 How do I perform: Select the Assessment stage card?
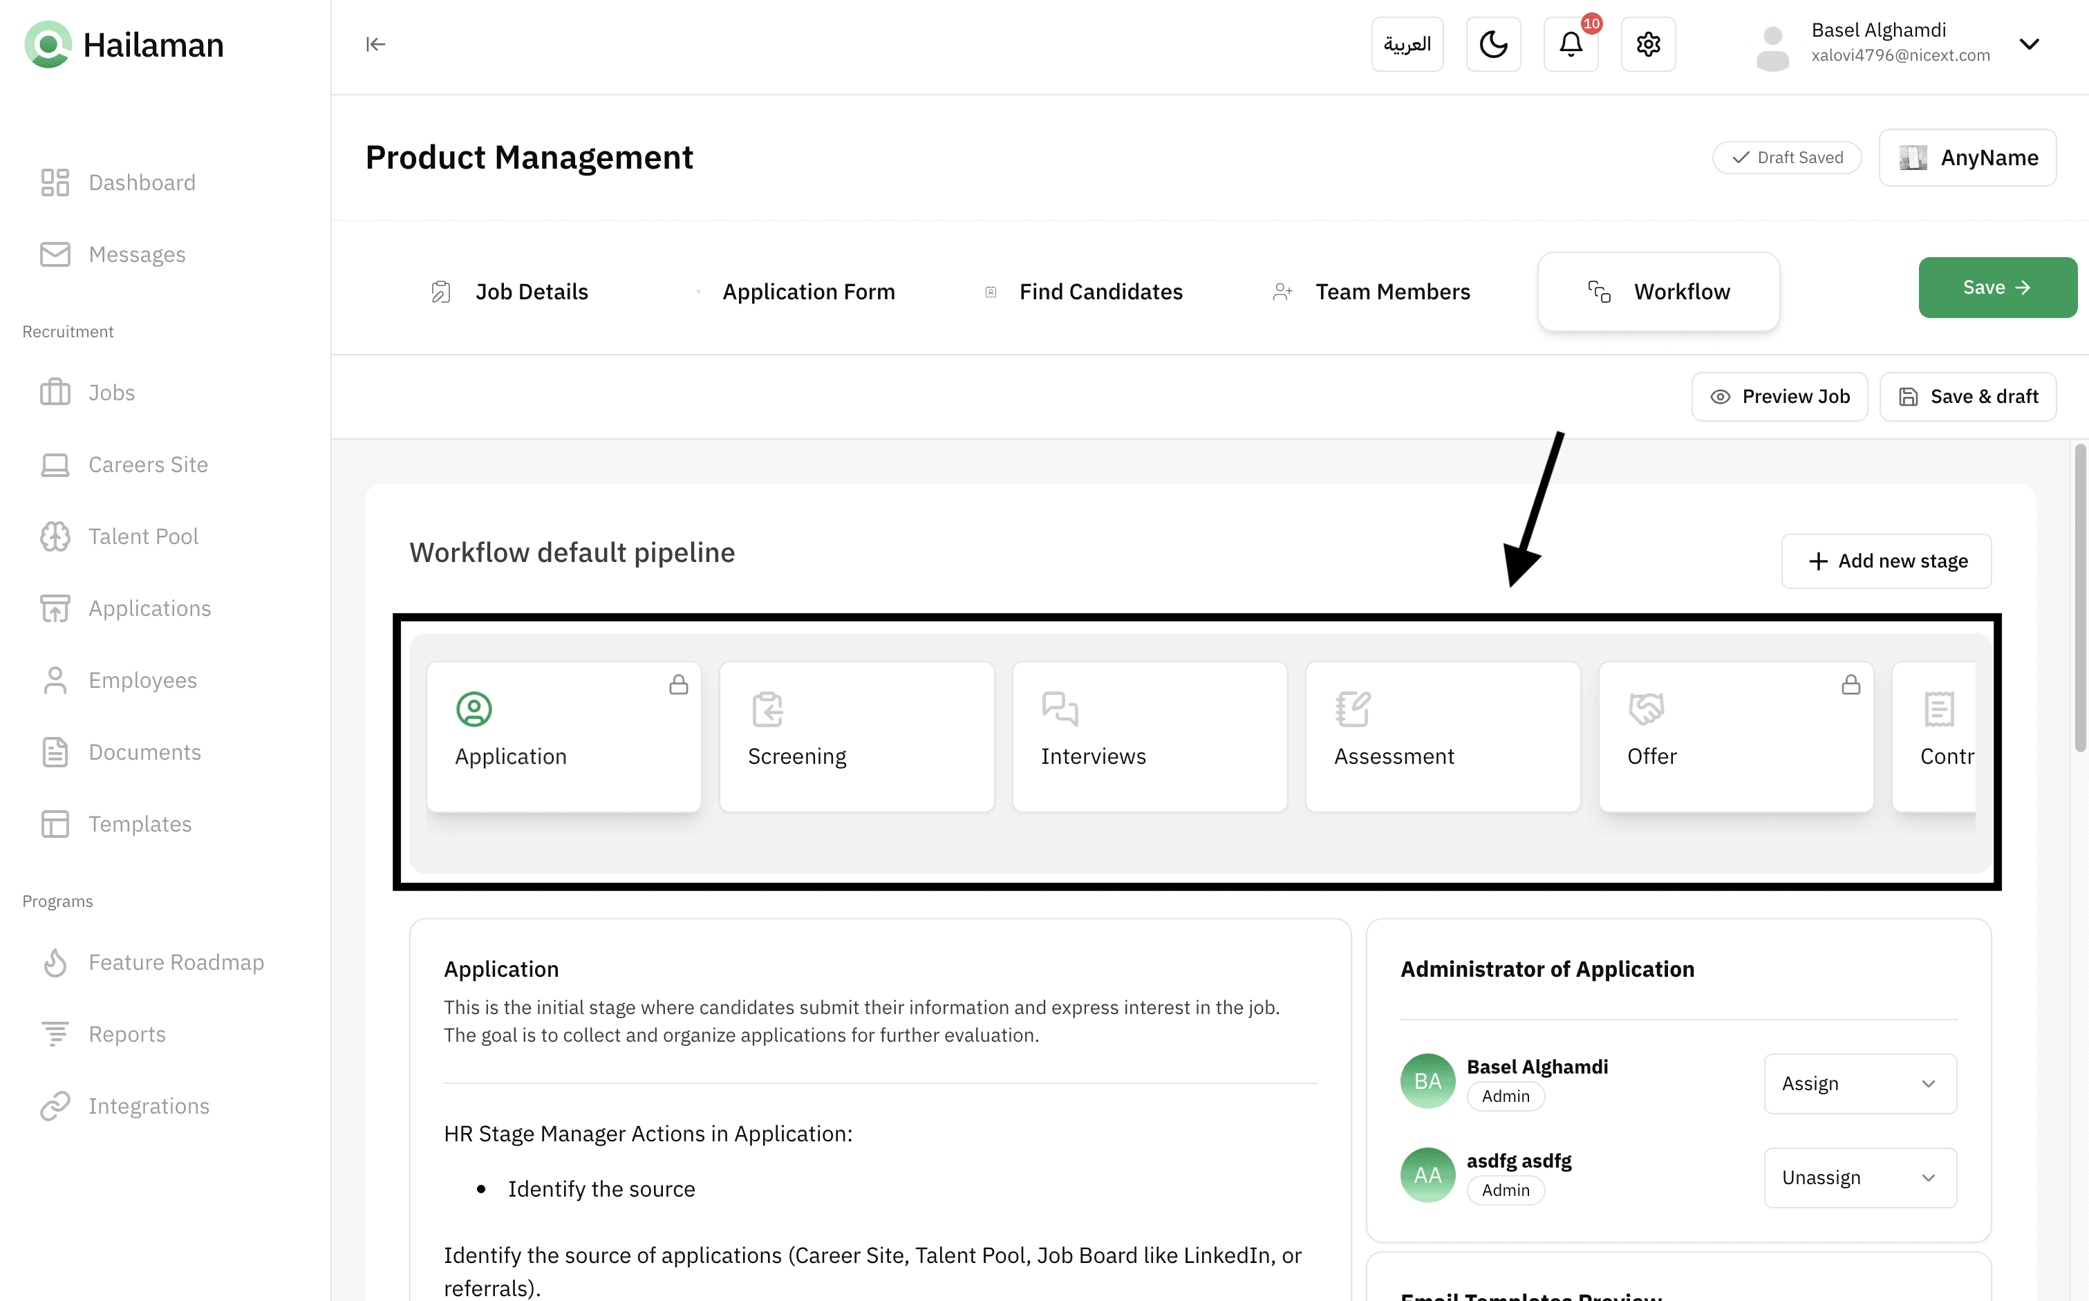(1442, 736)
